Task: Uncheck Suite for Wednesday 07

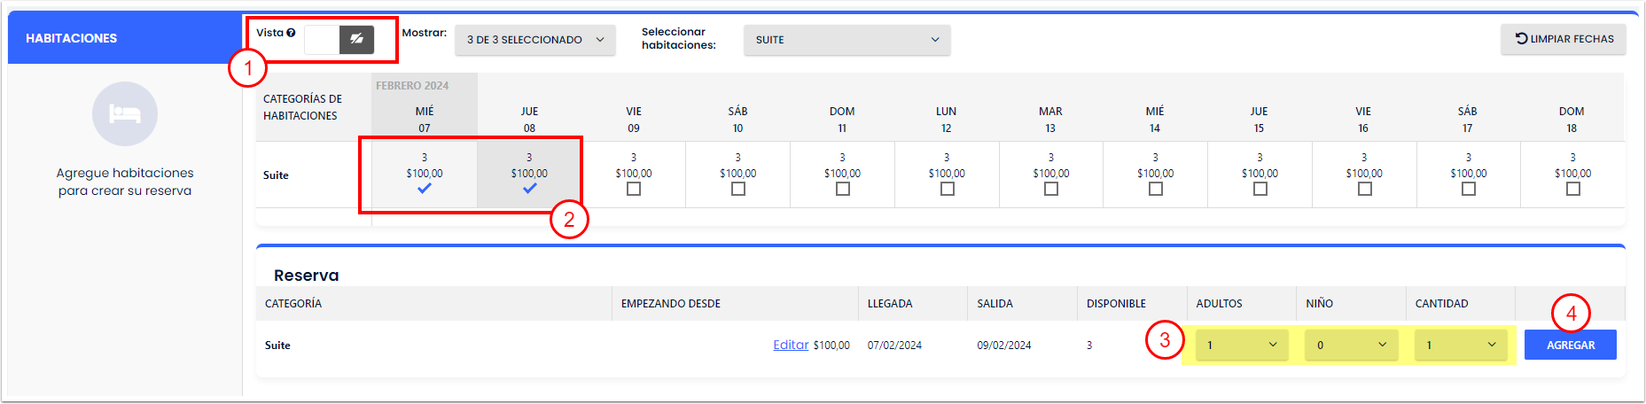Action: point(425,189)
